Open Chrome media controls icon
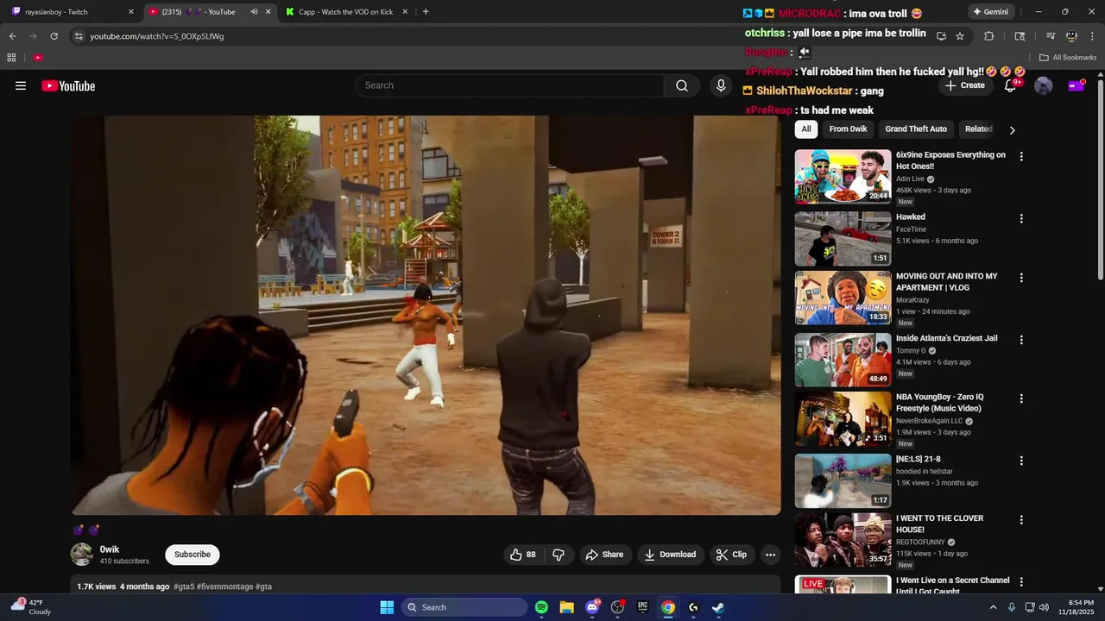 [1051, 36]
